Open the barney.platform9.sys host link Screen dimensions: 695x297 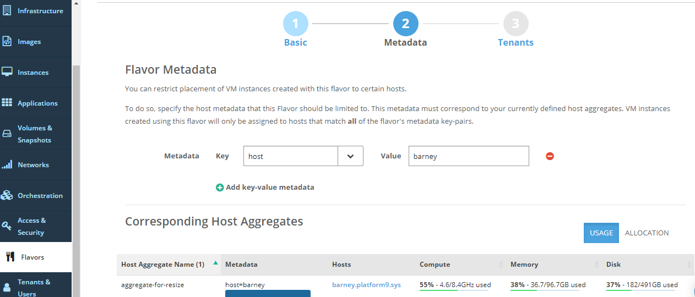pos(366,285)
